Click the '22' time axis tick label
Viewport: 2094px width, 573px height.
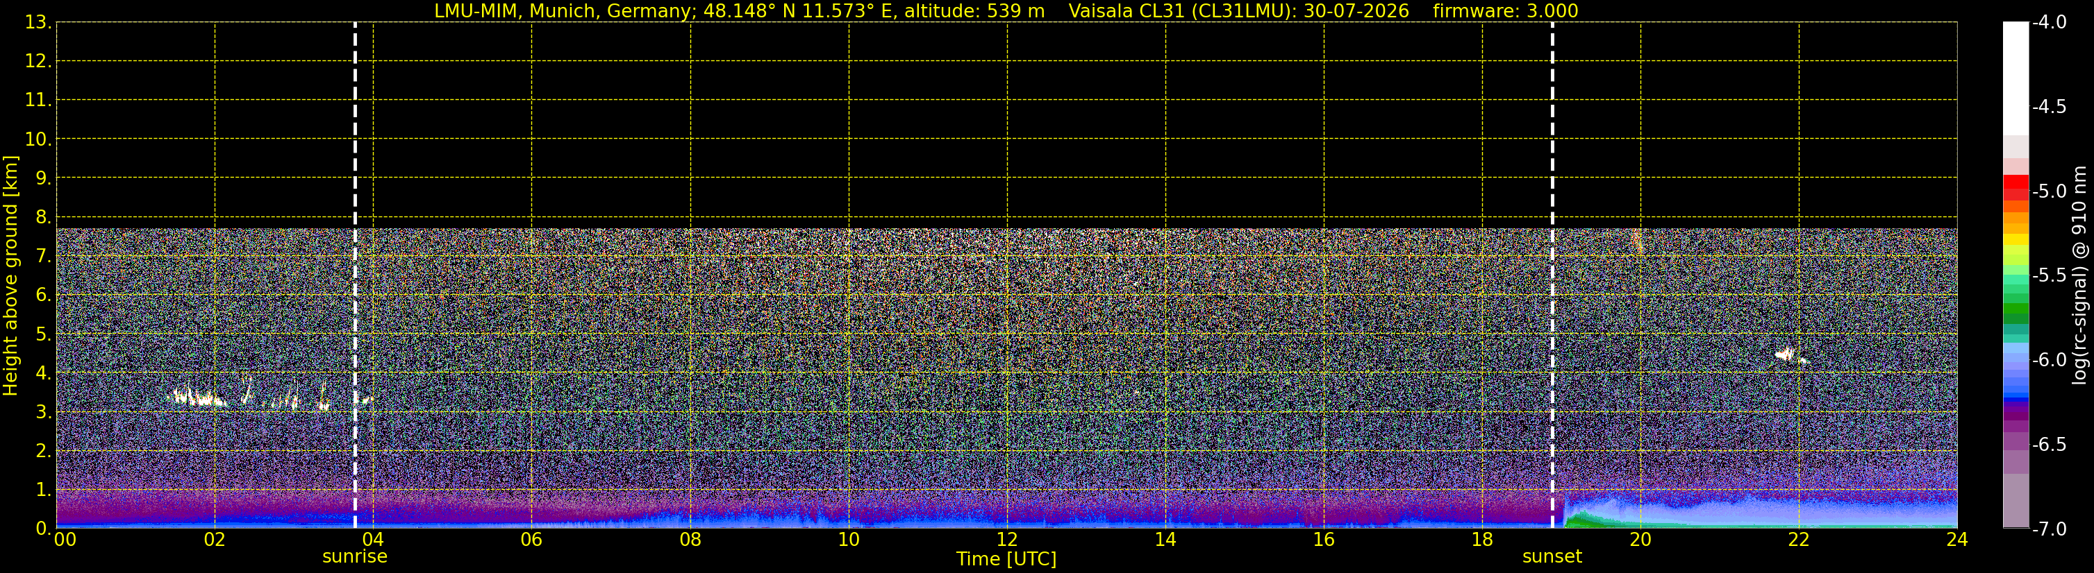(x=1799, y=540)
